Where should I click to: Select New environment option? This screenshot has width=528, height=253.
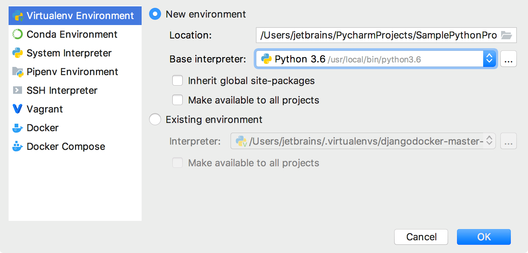tap(155, 14)
